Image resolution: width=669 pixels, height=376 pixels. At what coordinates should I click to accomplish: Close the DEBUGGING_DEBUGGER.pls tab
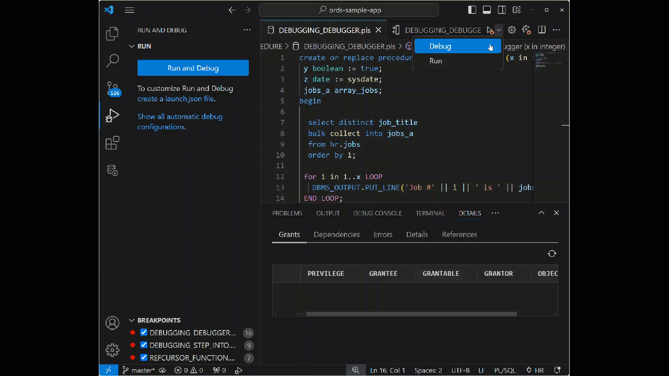(x=379, y=30)
